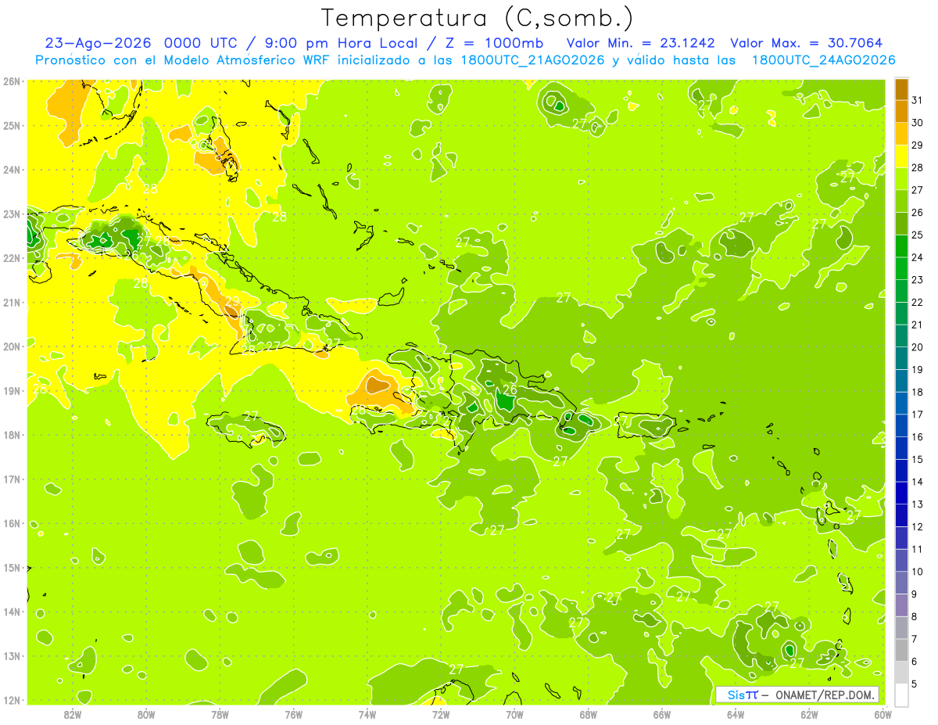Click the longitude axis label "68W"
Image resolution: width=938 pixels, height=725 pixels.
pyautogui.click(x=589, y=715)
